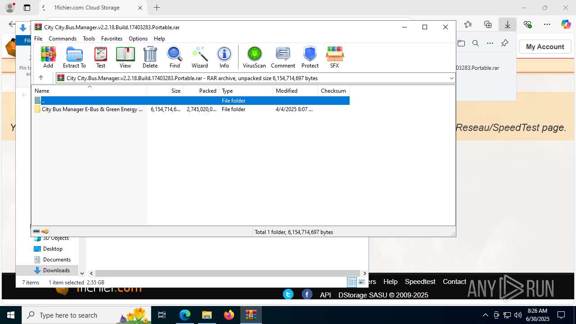
Task: Open the Comment tool
Action: pos(283,57)
